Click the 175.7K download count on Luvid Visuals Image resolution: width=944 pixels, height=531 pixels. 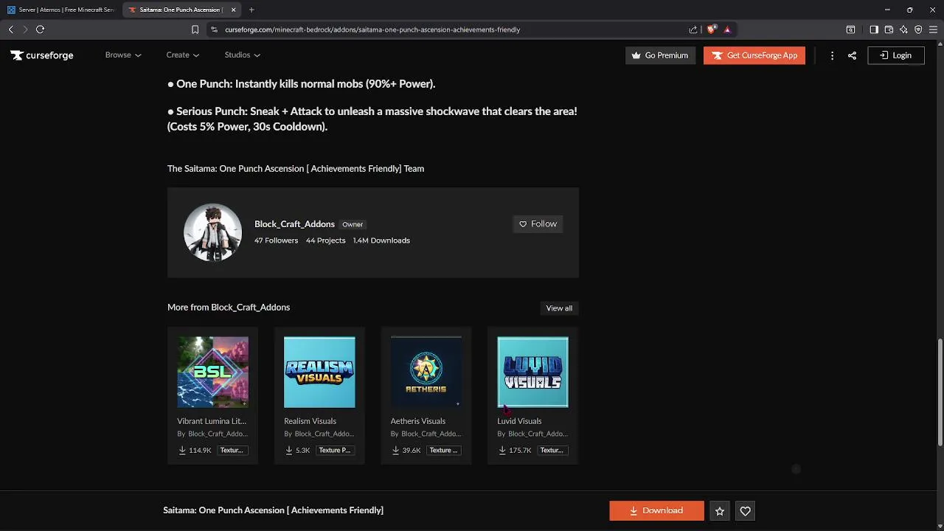tap(520, 450)
